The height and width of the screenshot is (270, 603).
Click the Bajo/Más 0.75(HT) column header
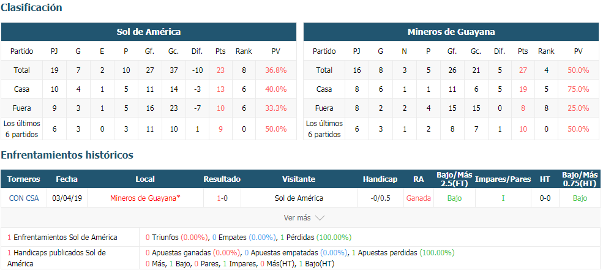580,179
